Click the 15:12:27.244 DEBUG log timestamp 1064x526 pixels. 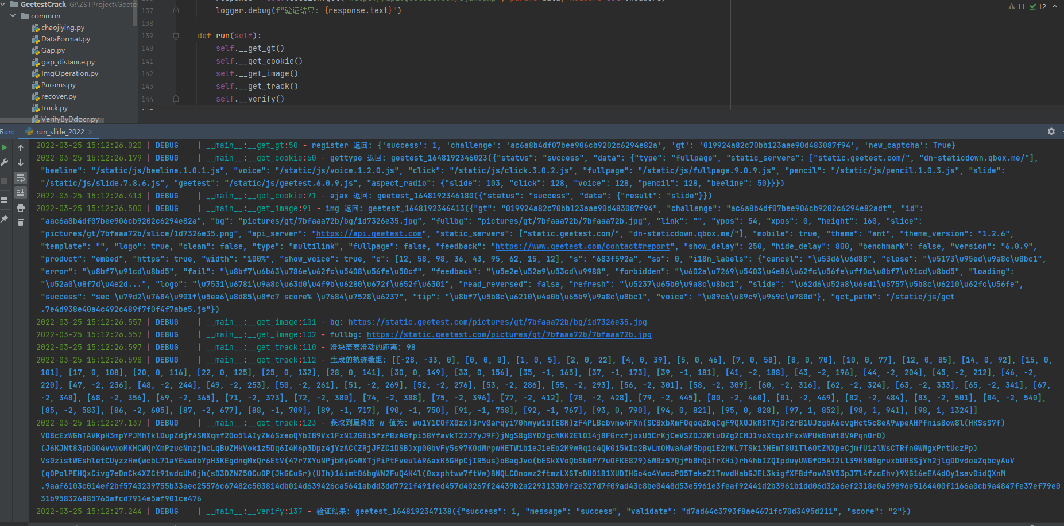[x=88, y=511]
